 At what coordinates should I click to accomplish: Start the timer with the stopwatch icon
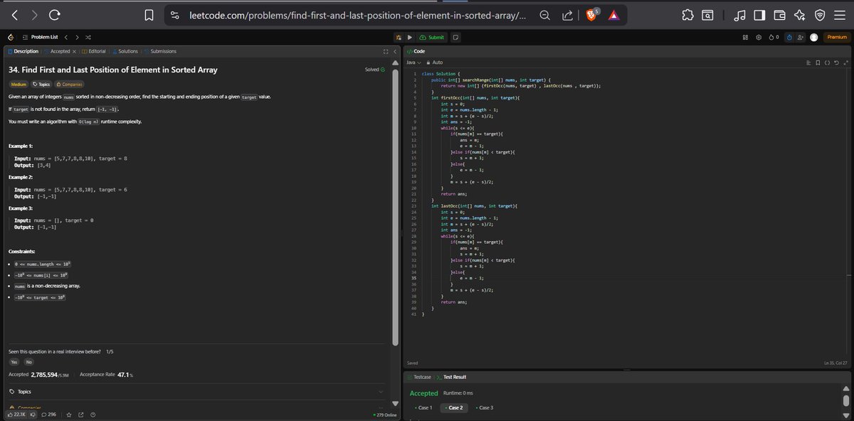point(789,37)
